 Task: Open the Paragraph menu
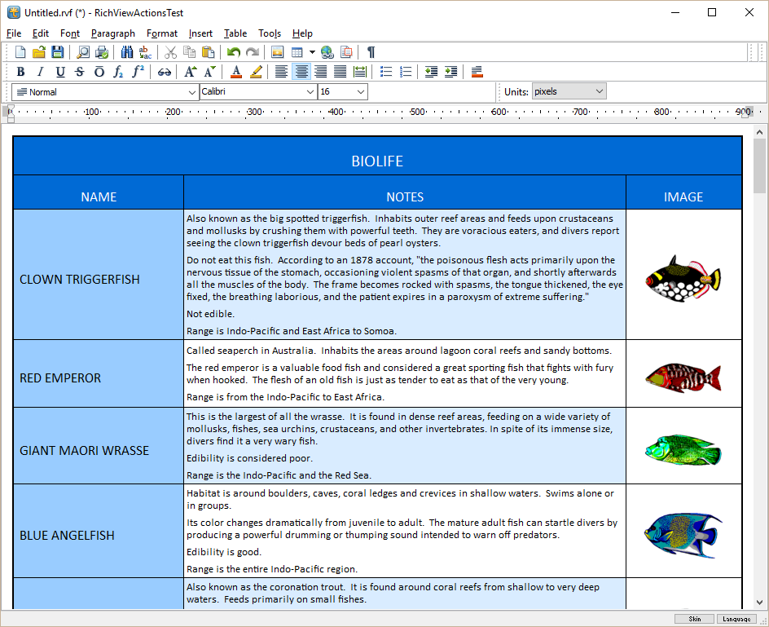113,33
